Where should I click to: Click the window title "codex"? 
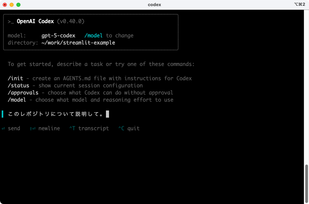[154, 5]
